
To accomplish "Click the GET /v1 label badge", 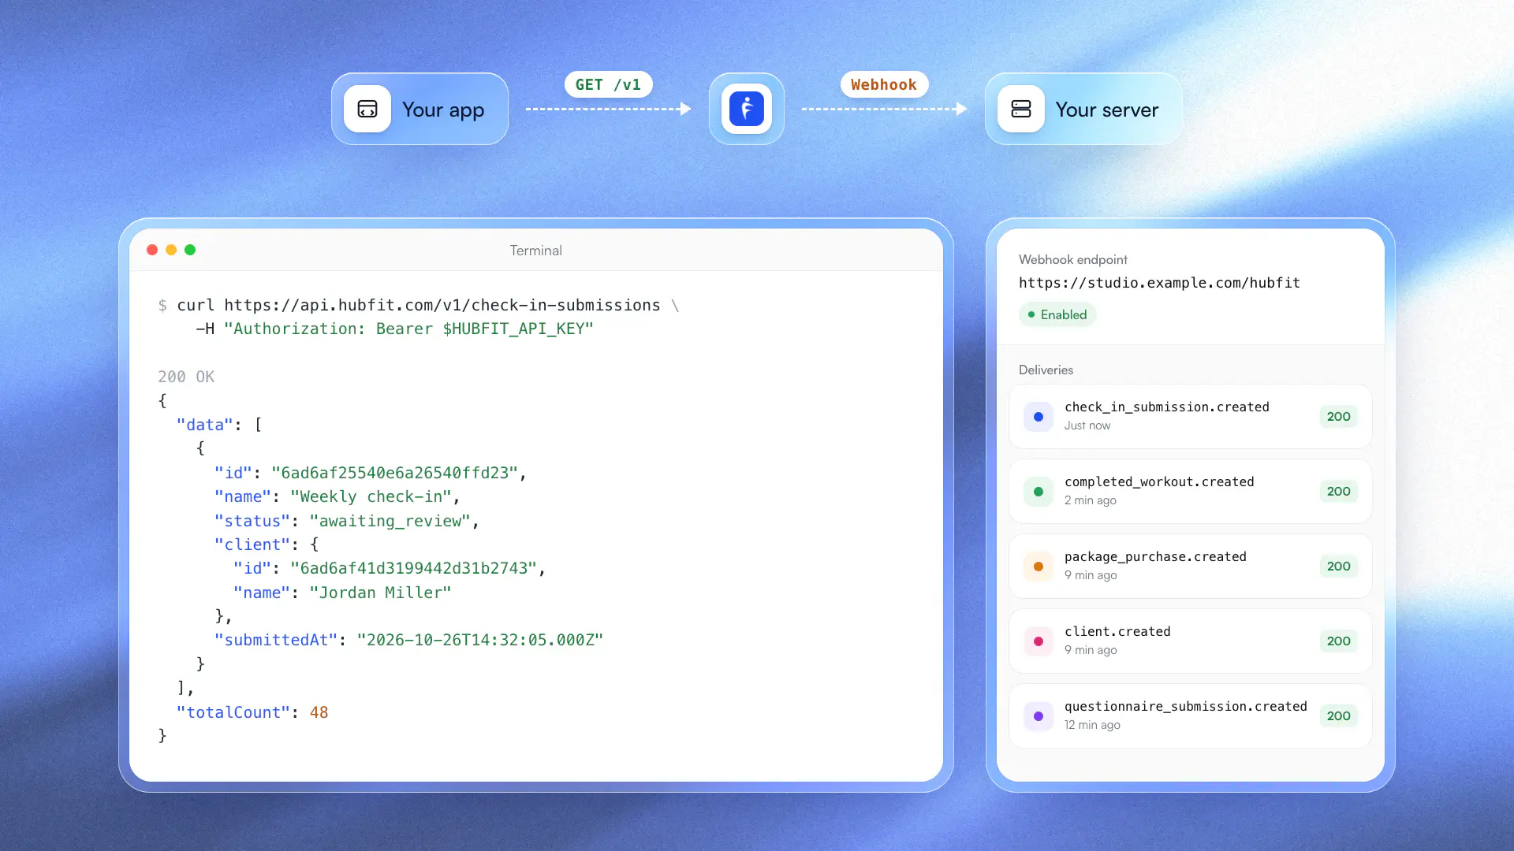I will 608,84.
